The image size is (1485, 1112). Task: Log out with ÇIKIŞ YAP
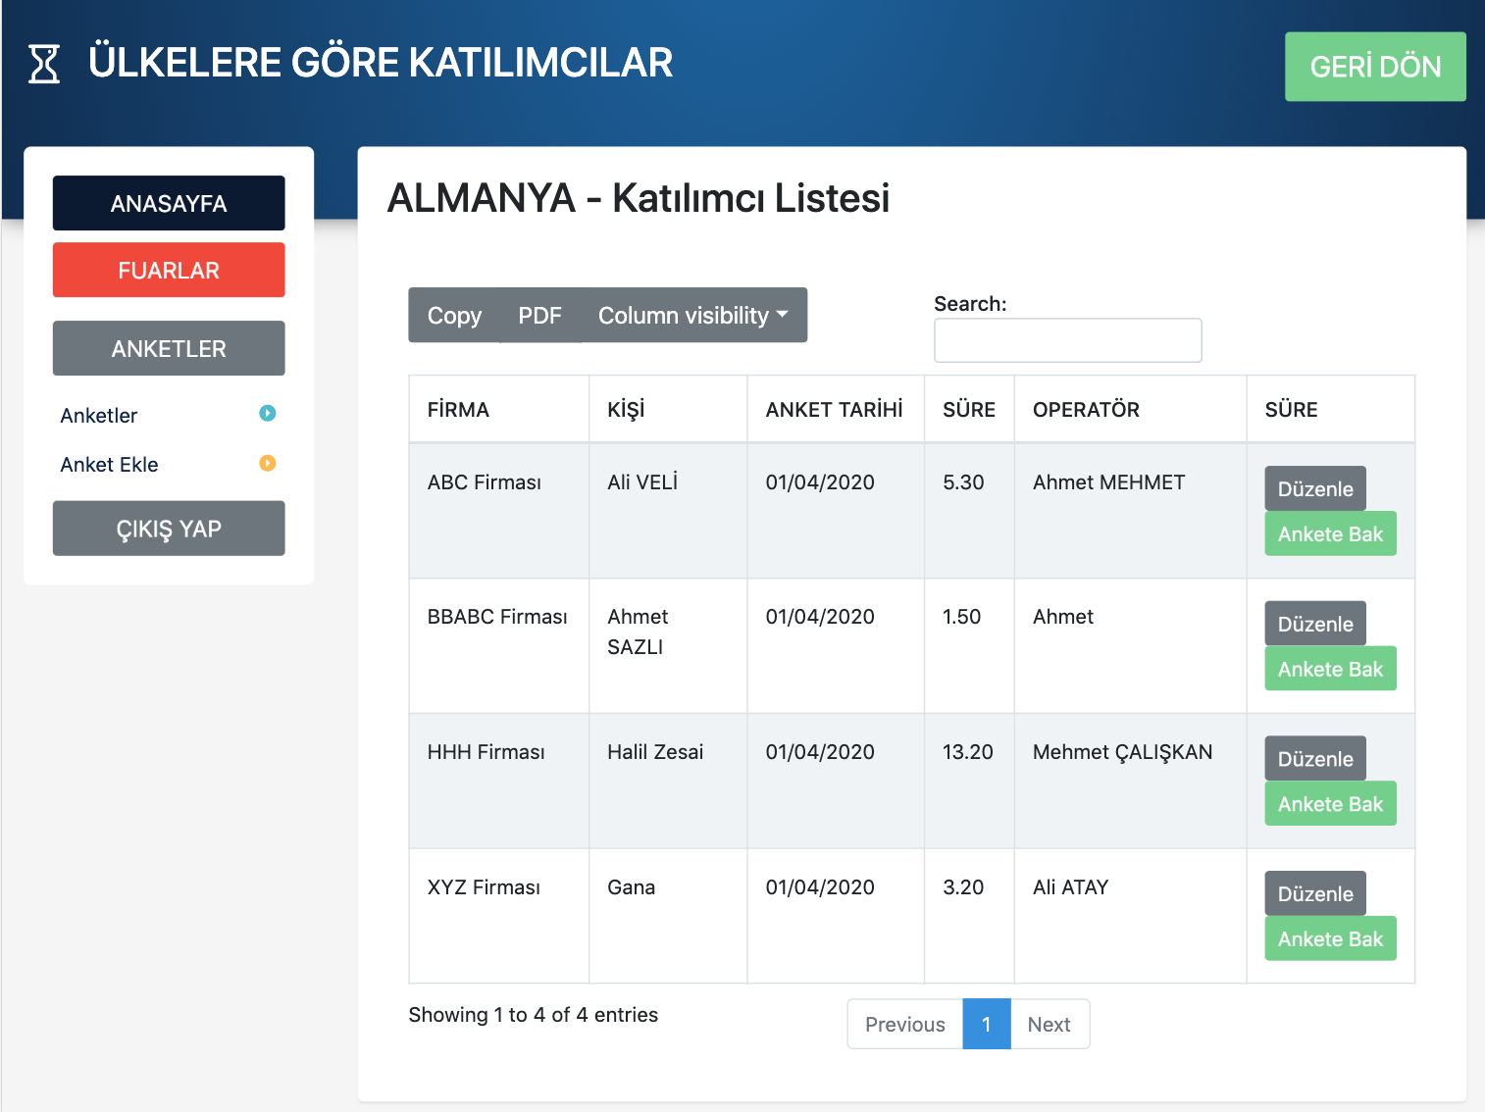click(169, 529)
